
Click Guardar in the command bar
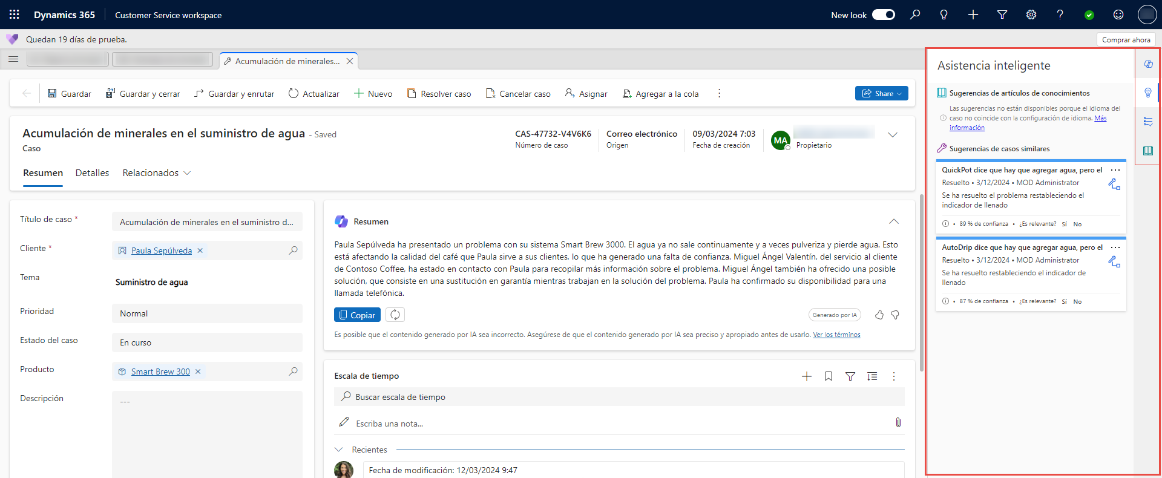tap(70, 94)
